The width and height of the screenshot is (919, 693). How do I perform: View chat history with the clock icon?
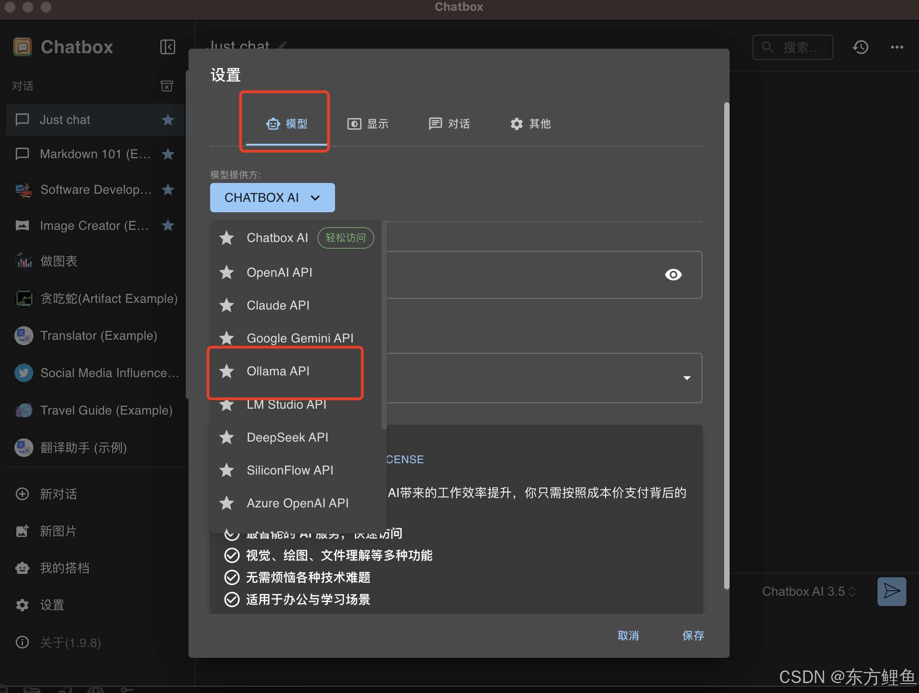(x=860, y=47)
